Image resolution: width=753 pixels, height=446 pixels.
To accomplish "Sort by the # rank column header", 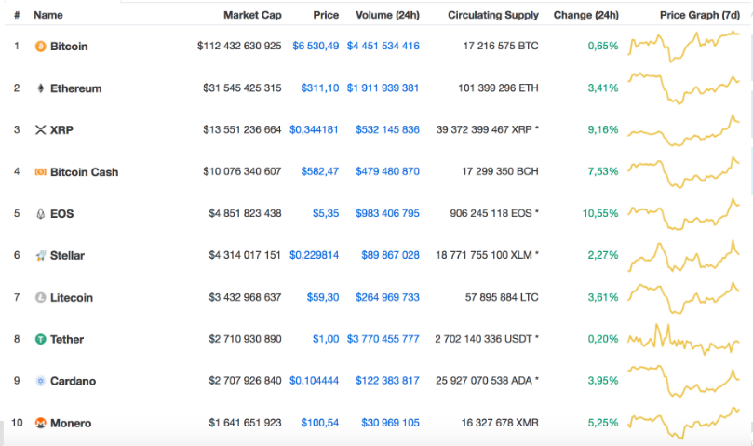I will 17,15.
